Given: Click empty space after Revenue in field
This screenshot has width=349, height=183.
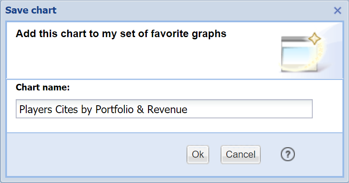Looking at the screenshot, I should 249,109.
